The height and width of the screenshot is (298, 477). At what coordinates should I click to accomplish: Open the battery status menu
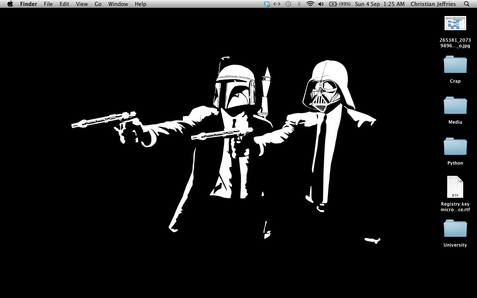pos(333,4)
